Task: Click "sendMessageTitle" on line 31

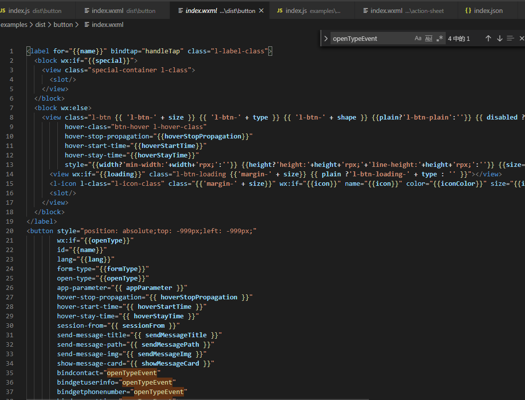Action: click(x=176, y=335)
